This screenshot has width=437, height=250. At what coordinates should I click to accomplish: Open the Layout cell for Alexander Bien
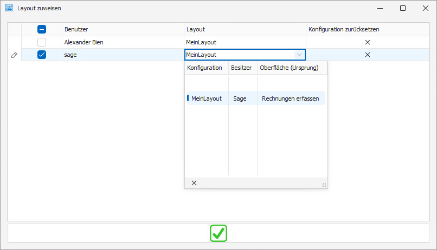(x=245, y=42)
